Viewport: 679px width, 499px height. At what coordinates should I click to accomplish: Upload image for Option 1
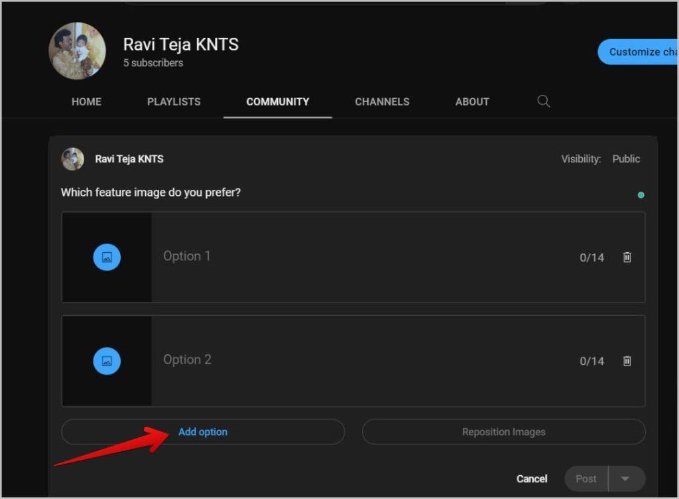click(x=107, y=257)
